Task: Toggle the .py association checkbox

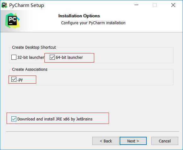Action: [14, 79]
